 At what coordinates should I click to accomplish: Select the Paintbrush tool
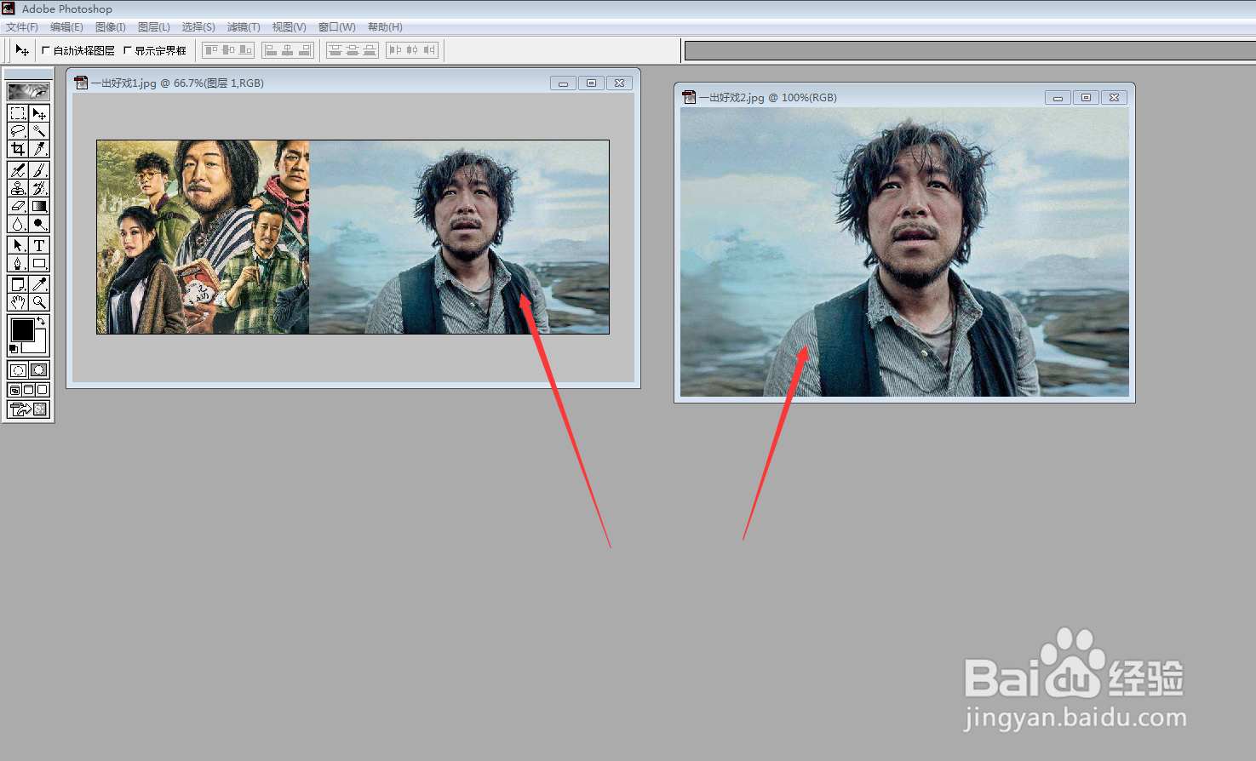39,170
